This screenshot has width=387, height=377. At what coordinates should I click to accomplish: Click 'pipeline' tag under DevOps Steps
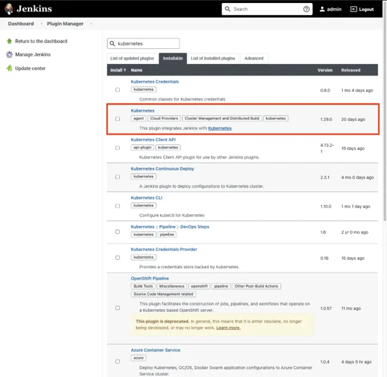pyautogui.click(x=167, y=234)
